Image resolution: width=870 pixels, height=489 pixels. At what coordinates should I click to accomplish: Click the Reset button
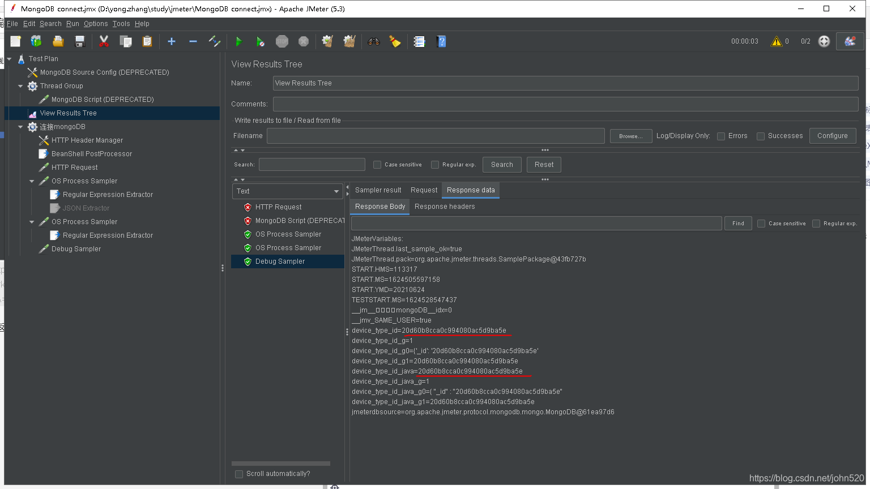pos(544,165)
